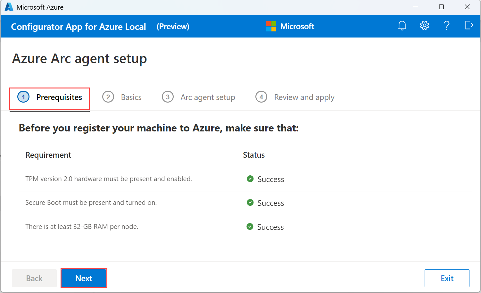This screenshot has height=293, width=481.
Task: Click the Microsoft logo in header
Action: (271, 26)
